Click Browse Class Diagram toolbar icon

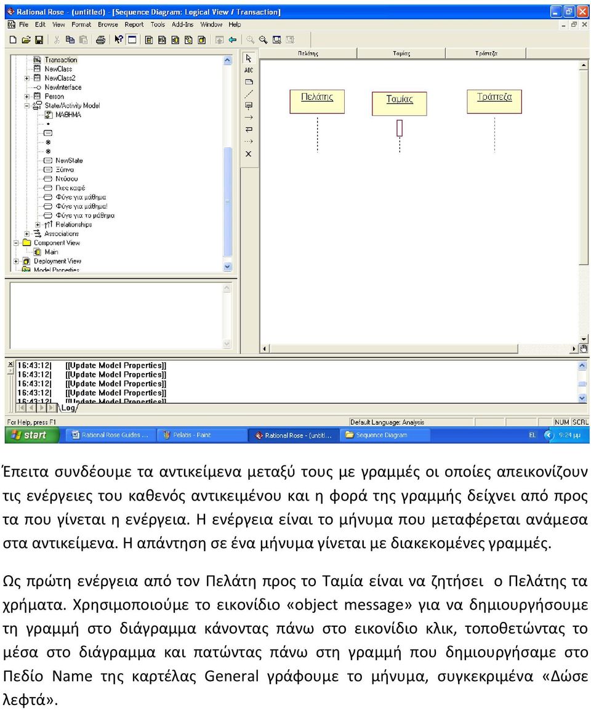point(148,40)
